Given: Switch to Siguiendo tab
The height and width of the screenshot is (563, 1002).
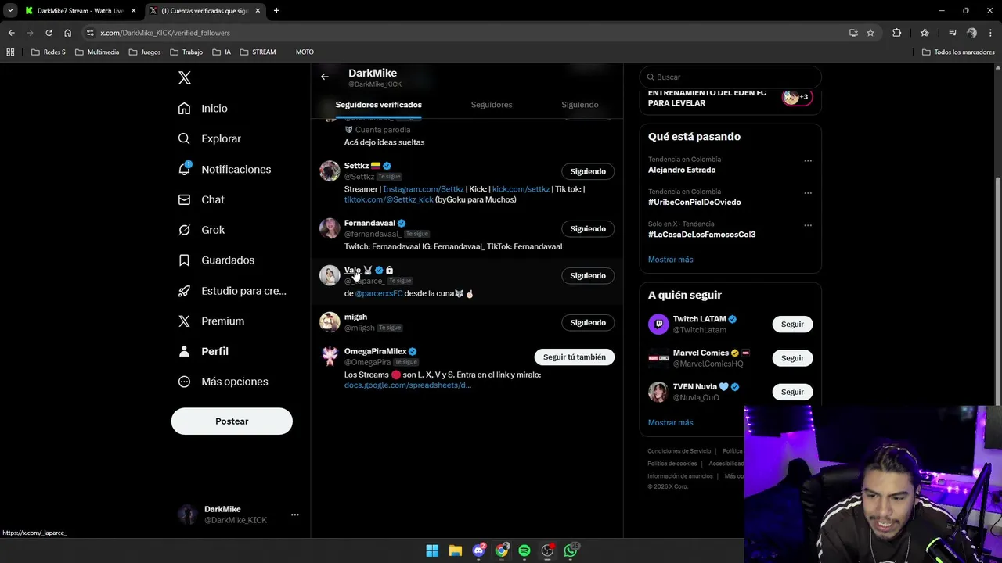Looking at the screenshot, I should 579,105.
